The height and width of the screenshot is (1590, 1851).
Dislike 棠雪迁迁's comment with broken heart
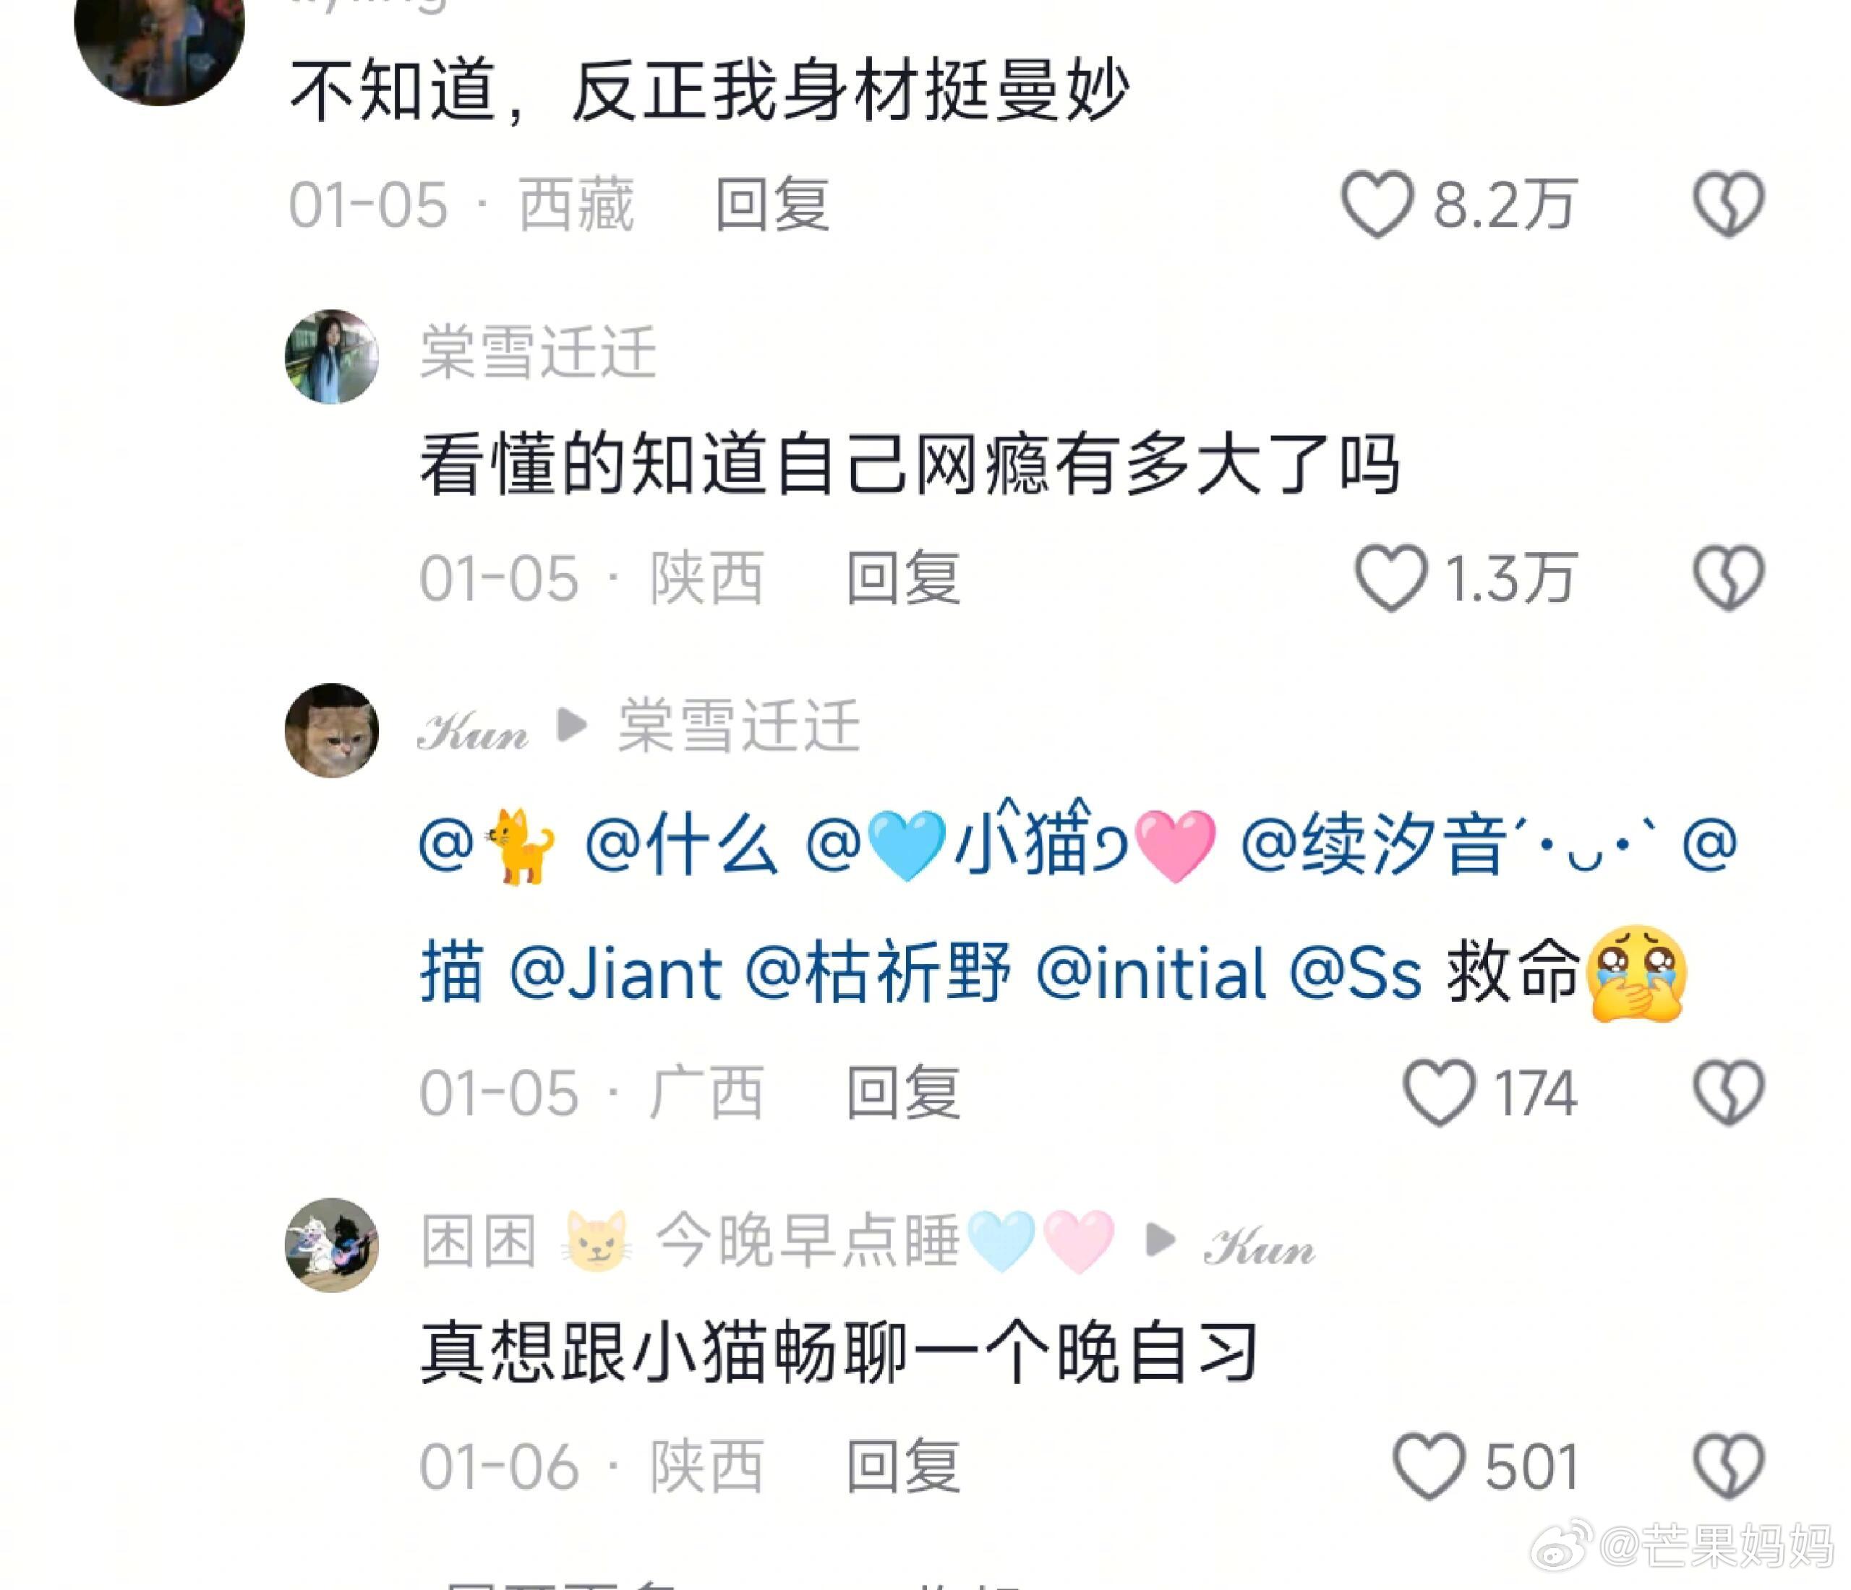[x=1727, y=578]
